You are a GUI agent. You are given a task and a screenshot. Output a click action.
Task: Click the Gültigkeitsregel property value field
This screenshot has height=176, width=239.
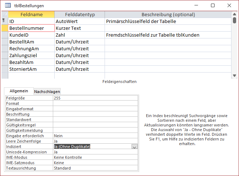click(95, 125)
